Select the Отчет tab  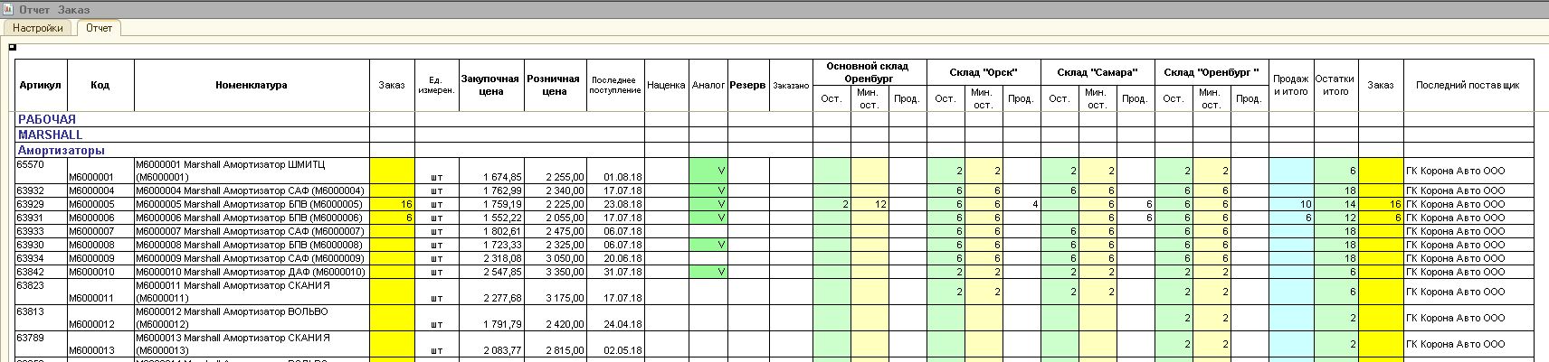[x=100, y=28]
